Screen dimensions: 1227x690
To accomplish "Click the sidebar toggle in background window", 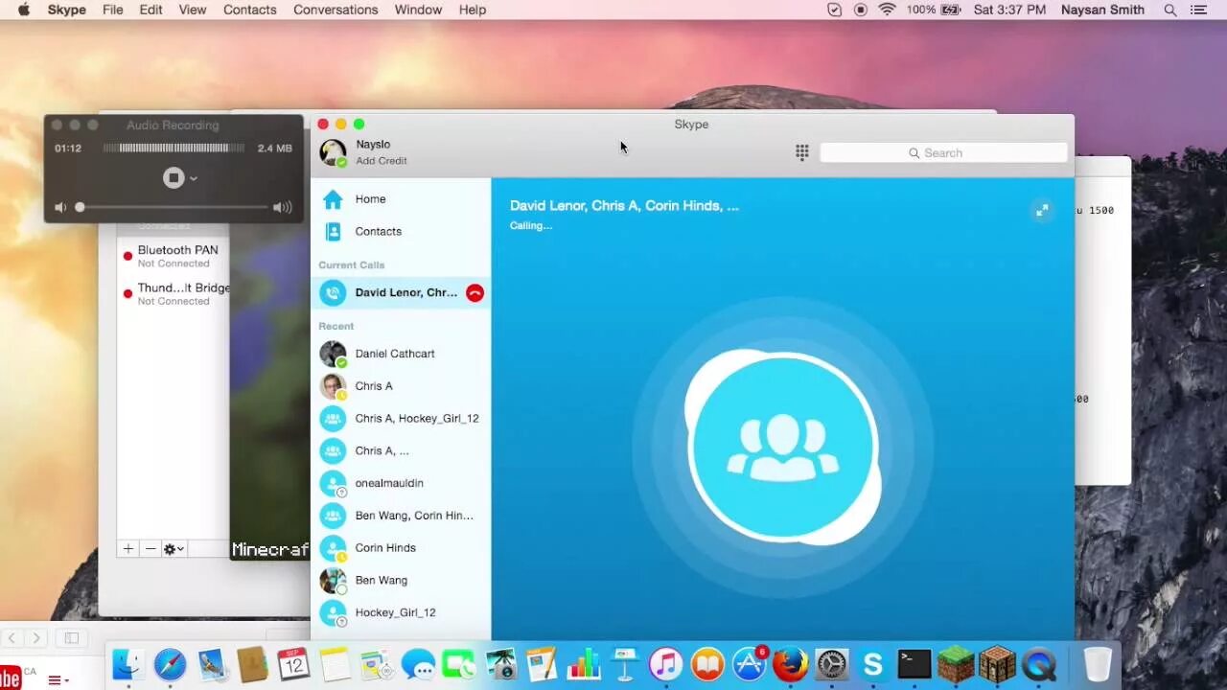I will pyautogui.click(x=71, y=637).
